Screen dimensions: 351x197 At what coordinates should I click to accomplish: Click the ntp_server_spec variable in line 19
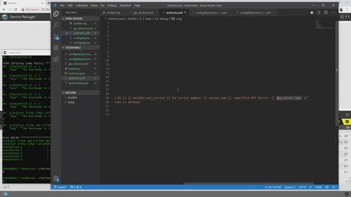[289, 98]
